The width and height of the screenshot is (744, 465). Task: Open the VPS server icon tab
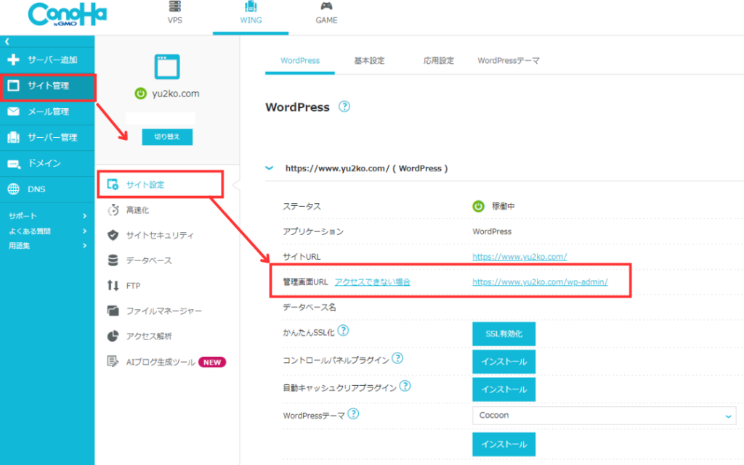(x=174, y=7)
